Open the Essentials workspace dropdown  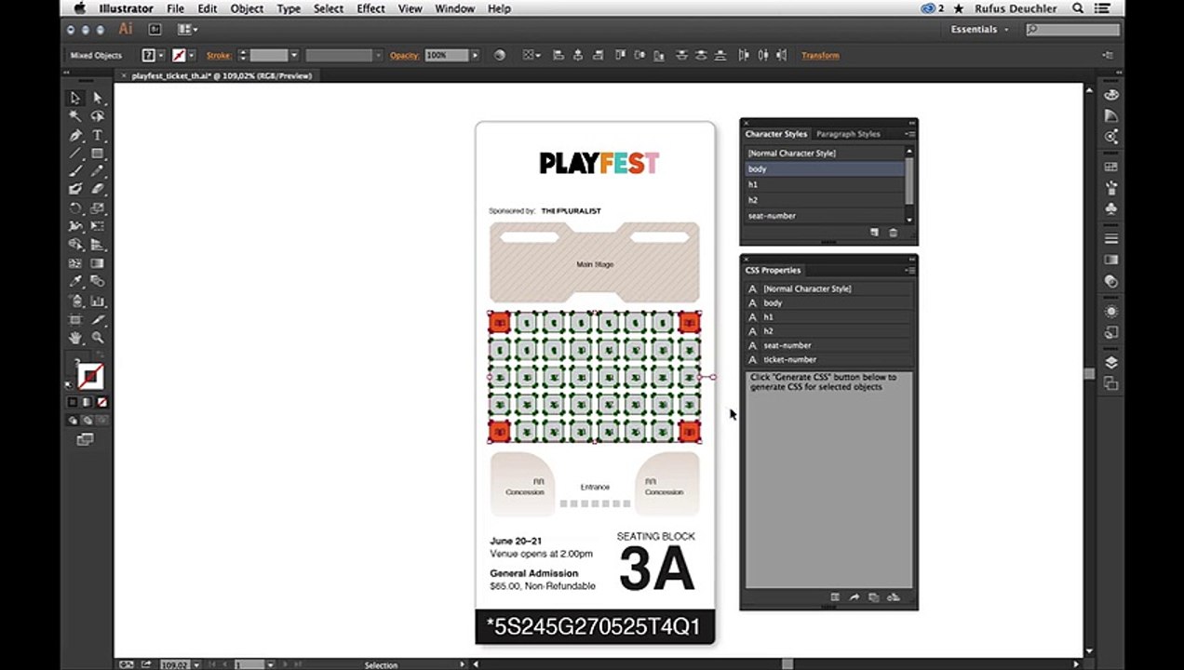click(x=979, y=30)
